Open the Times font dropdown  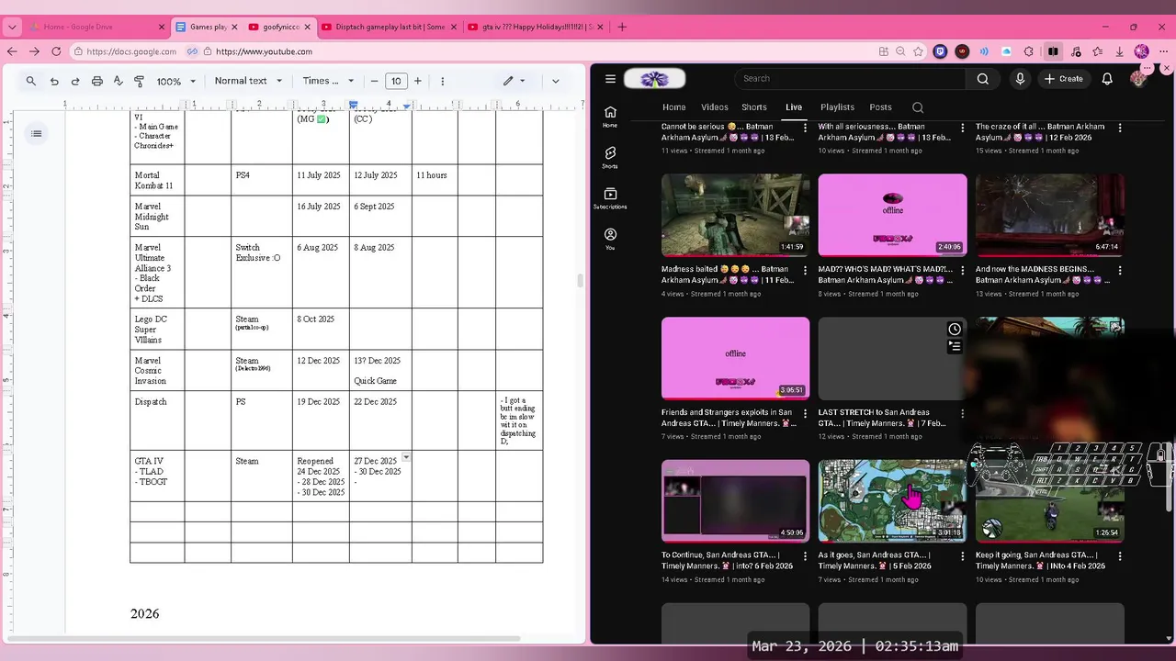point(329,81)
